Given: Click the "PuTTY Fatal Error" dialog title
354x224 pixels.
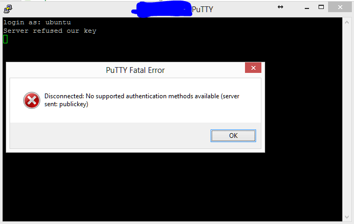Looking at the screenshot, I should pos(135,70).
